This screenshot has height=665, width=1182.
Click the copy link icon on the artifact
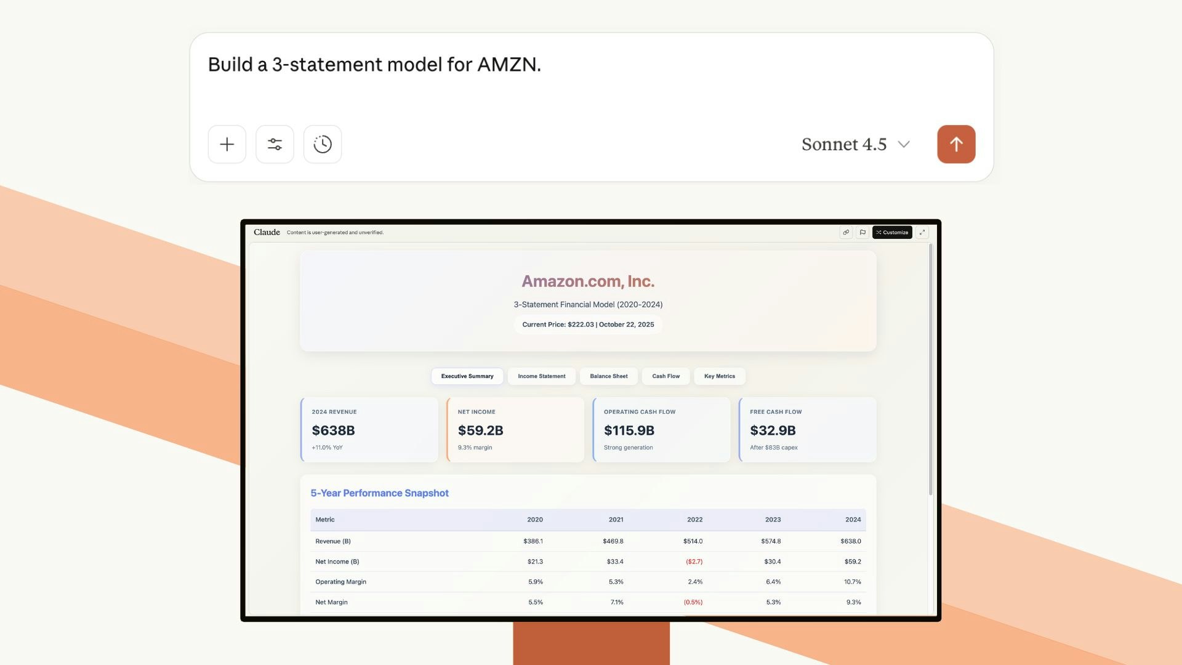(846, 232)
